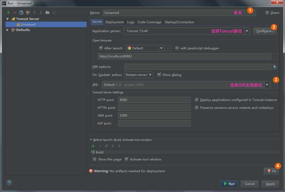Switch to Deployment tab
The image size is (285, 192).
pyautogui.click(x=115, y=22)
